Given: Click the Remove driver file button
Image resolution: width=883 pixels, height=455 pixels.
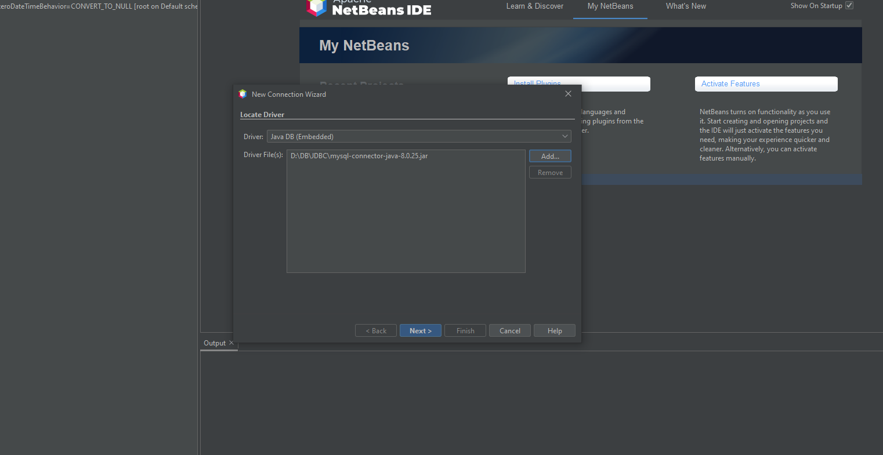Looking at the screenshot, I should point(550,172).
